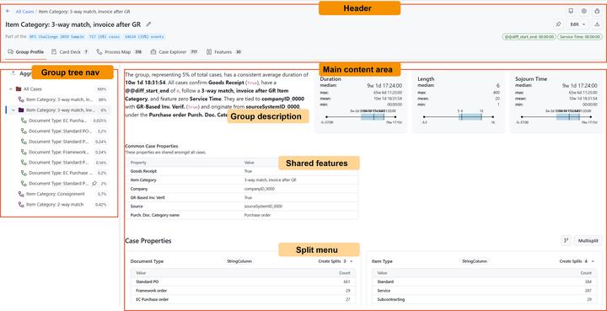Select Document Type node with 0.14%
607x311 pixels.
[x=64, y=163]
